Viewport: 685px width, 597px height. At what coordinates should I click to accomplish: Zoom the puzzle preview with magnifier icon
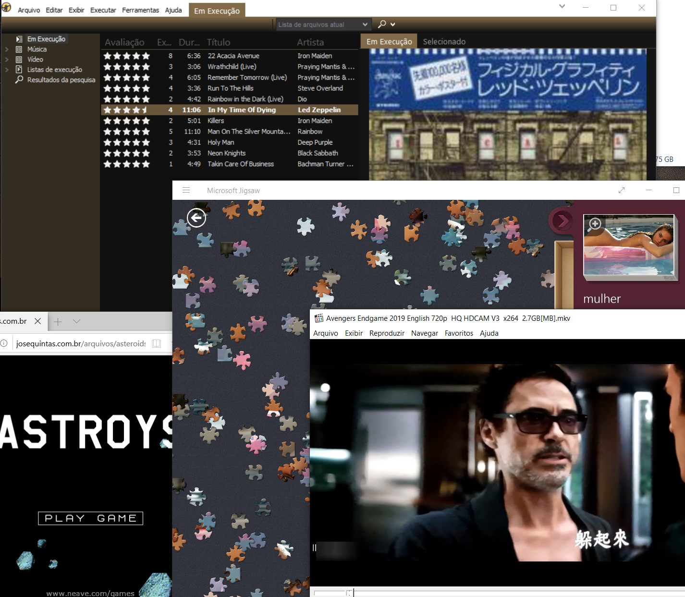[x=595, y=224]
